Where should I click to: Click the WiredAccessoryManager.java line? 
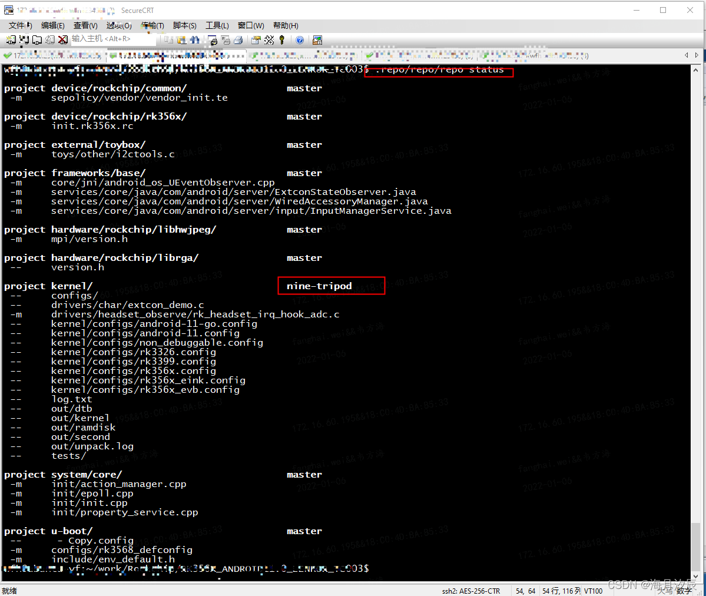(x=239, y=202)
